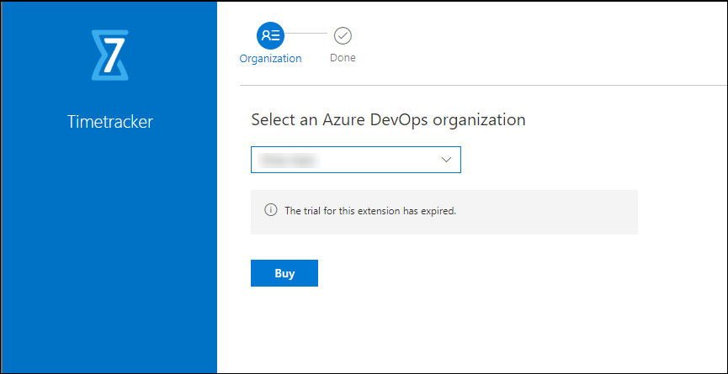Click the 'Select an Azure DevOps organization' heading
This screenshot has width=728, height=374.
point(388,119)
